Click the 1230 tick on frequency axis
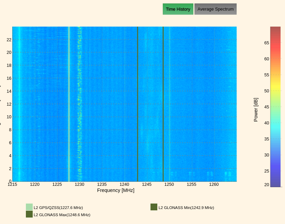Image resolution: width=285 pixels, height=224 pixels. tap(79, 184)
